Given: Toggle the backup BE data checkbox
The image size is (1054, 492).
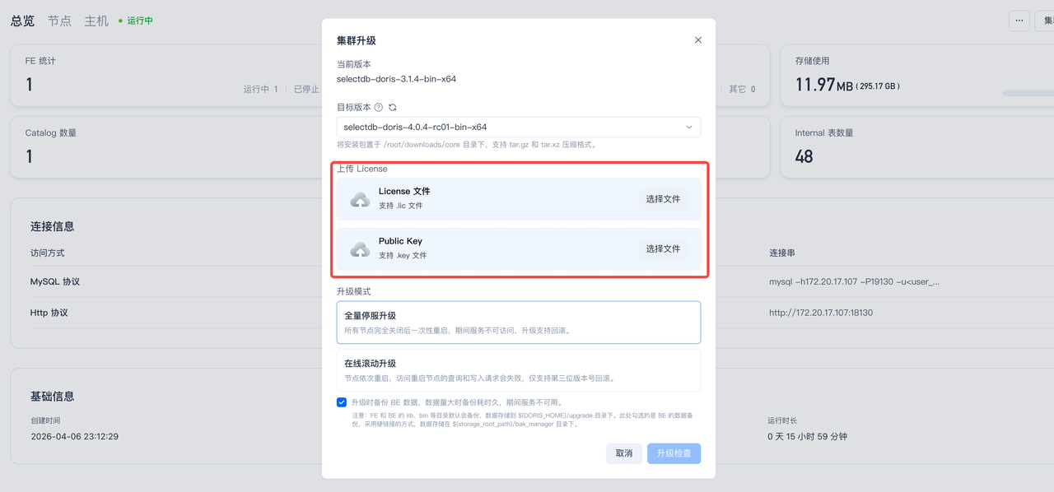Looking at the screenshot, I should click(342, 402).
